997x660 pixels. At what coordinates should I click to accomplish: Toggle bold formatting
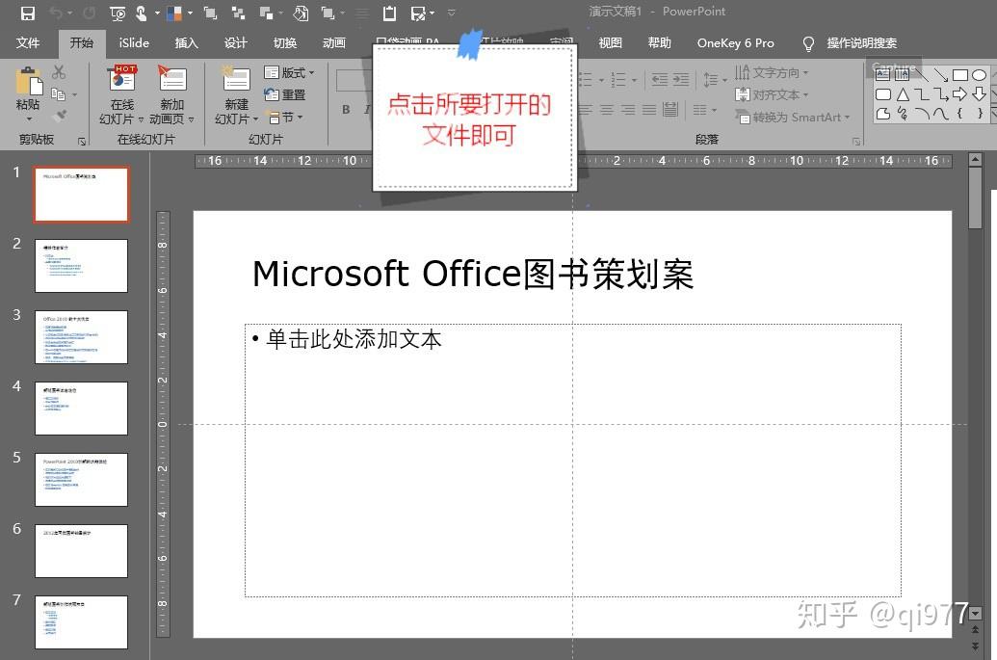[x=346, y=110]
